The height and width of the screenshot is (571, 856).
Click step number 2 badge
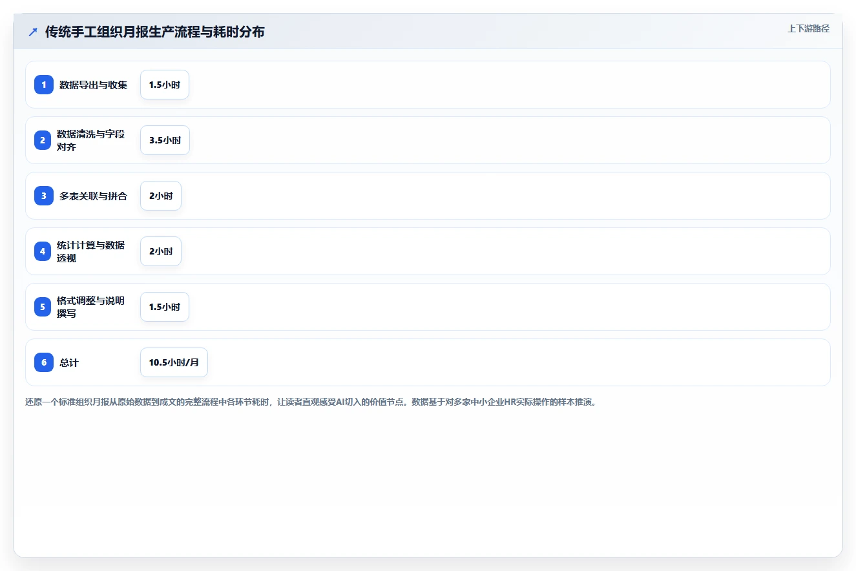click(x=43, y=140)
